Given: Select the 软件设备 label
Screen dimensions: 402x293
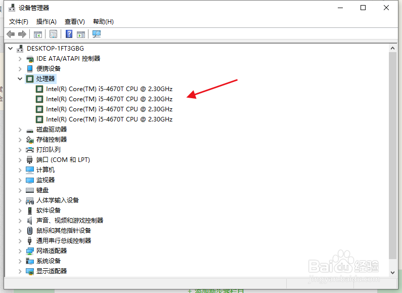Looking at the screenshot, I should tap(49, 211).
